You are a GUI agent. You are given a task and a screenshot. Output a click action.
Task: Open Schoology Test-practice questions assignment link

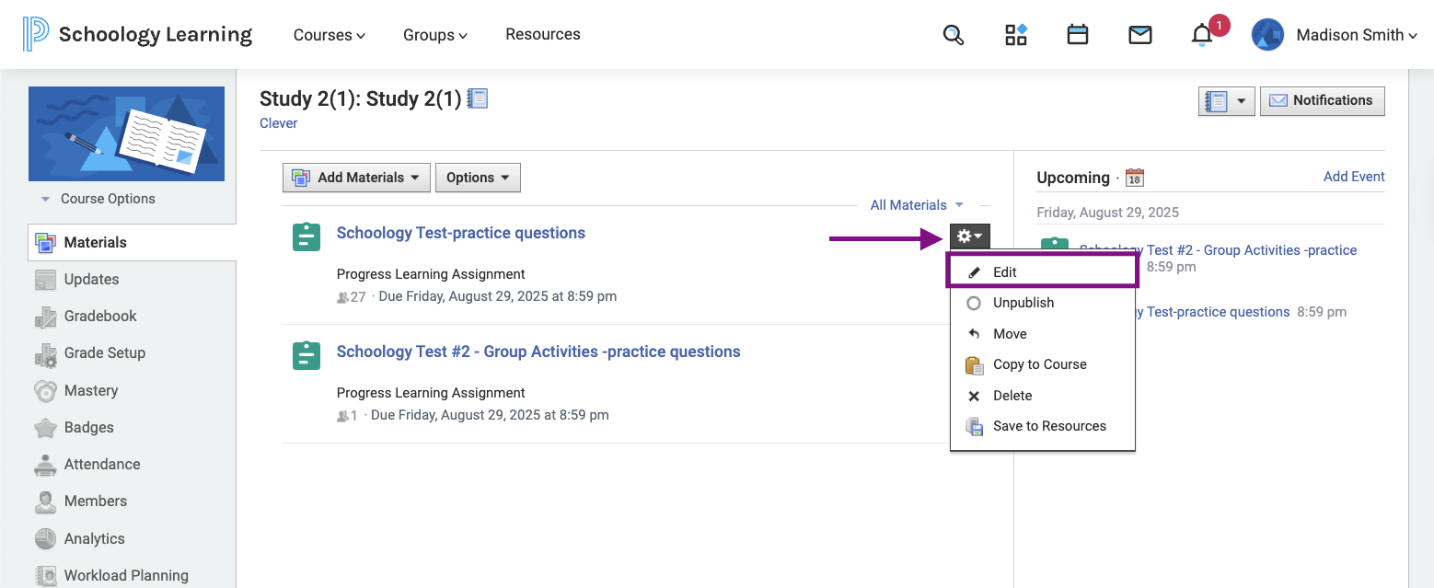point(461,233)
